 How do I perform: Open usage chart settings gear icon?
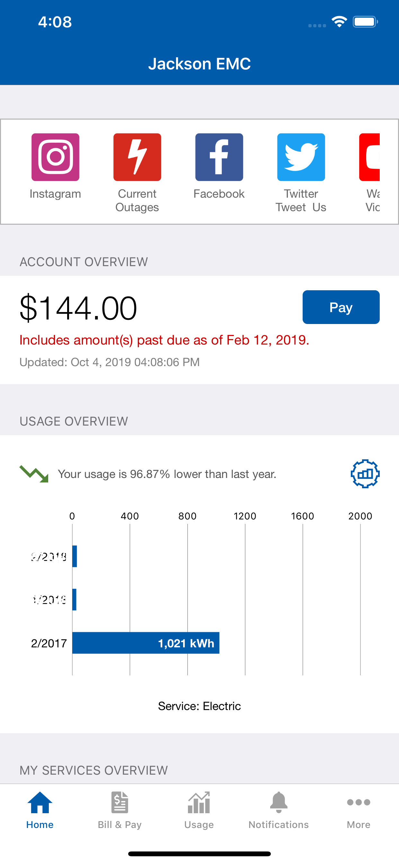point(365,473)
